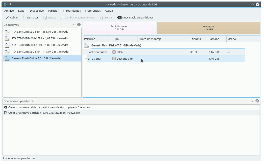Select pending operation creating gpt partition table

49,107
